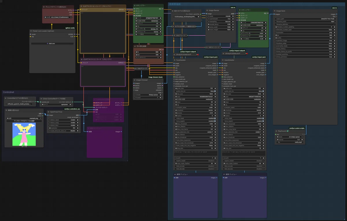Open the resampling lanczos selector
347x221 pixels.
220,22
